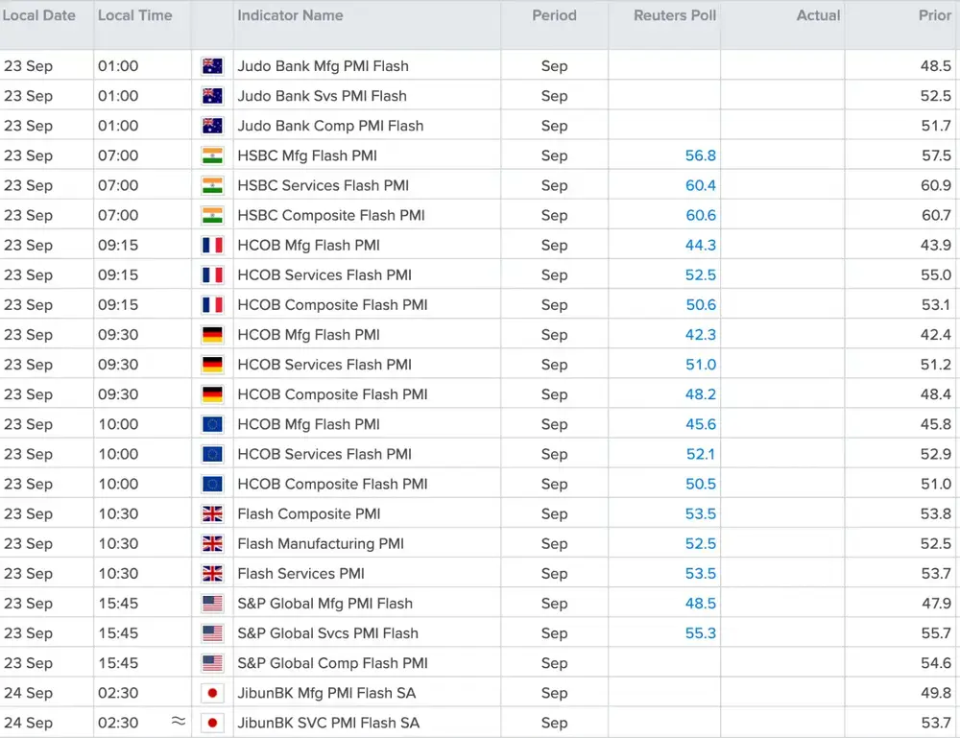Open the 48.5 poll value for S&P Global Mfg

701,604
